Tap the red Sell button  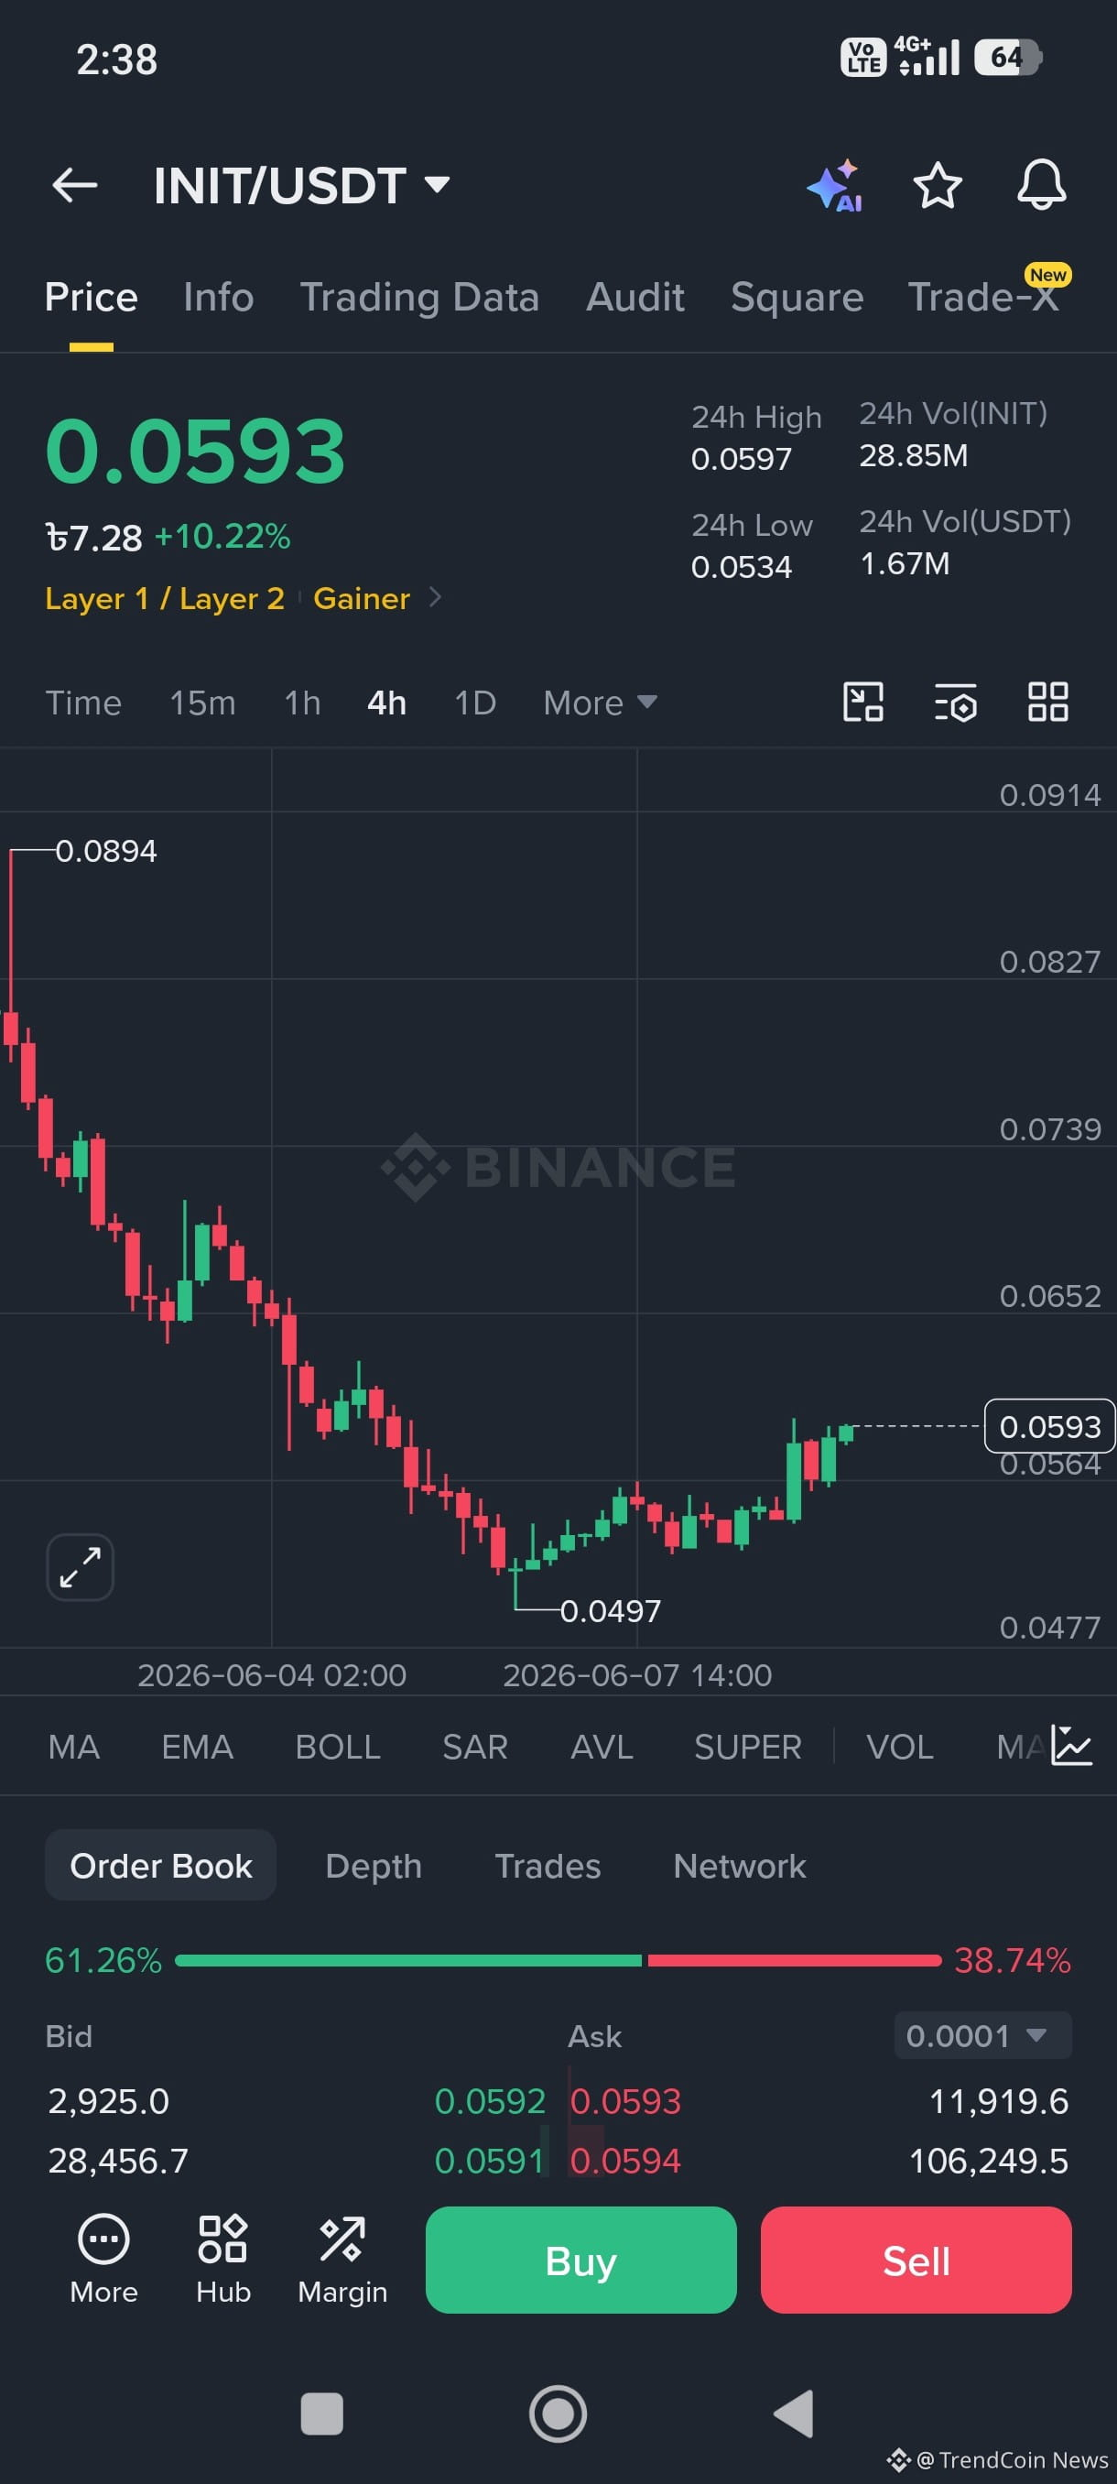(x=916, y=2260)
